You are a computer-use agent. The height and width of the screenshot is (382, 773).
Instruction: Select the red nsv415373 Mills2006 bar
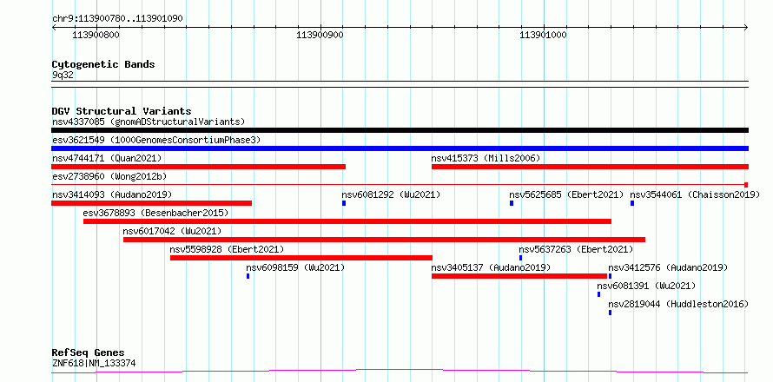tap(590, 167)
